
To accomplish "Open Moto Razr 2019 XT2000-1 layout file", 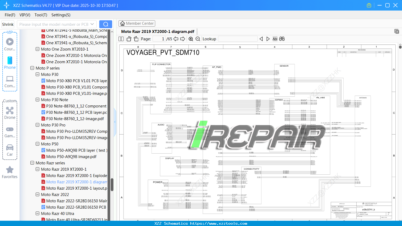I will pos(74,188).
